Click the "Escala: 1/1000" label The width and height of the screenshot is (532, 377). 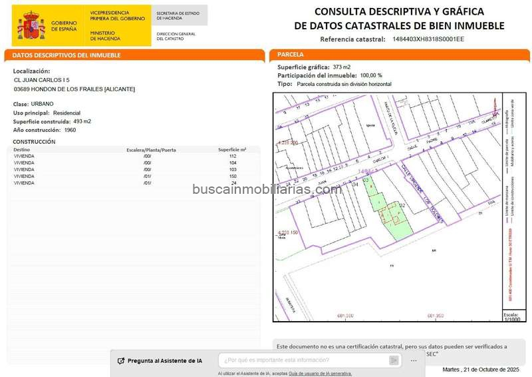point(511,316)
